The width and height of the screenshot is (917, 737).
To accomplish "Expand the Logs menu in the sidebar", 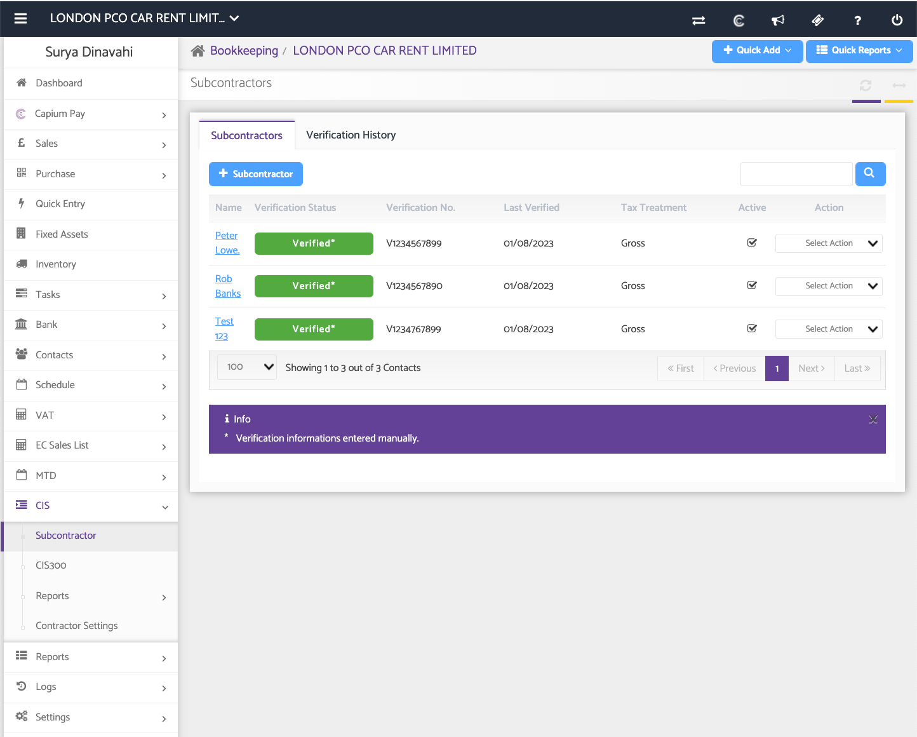I will 91,687.
